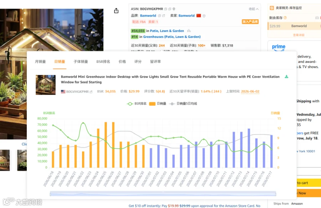The image size is (321, 208).
Task: Switch to the 月销量 tab
Action: (40, 61)
